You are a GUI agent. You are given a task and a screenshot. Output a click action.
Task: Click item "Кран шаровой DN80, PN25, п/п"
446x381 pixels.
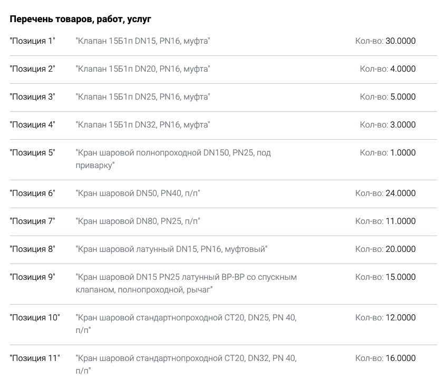coord(138,221)
